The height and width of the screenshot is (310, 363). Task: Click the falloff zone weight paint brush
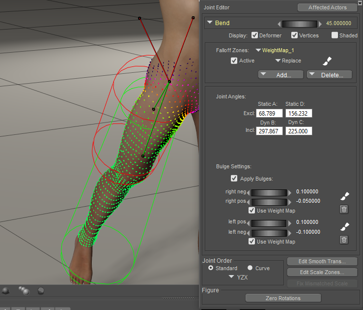[x=327, y=61]
